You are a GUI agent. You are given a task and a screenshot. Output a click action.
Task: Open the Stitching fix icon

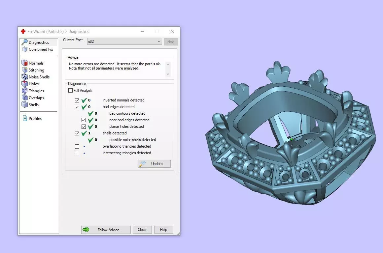point(24,70)
